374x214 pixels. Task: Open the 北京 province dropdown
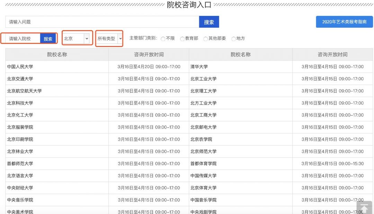click(76, 38)
